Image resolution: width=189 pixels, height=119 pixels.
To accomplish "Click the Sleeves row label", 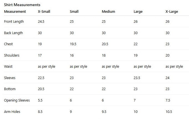I will tap(10, 78).
